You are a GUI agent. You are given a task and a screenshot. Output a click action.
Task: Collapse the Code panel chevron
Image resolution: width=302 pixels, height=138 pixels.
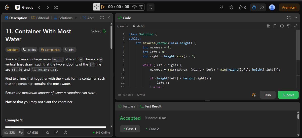296,18
